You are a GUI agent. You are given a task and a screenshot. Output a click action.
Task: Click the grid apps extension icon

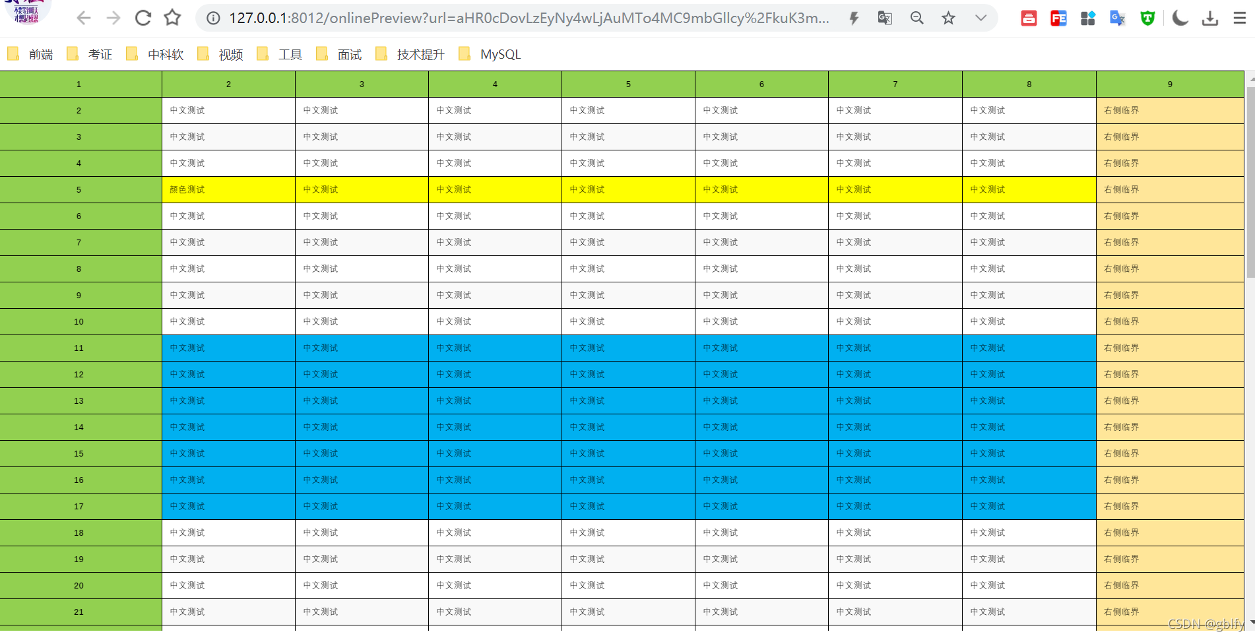pyautogui.click(x=1088, y=18)
